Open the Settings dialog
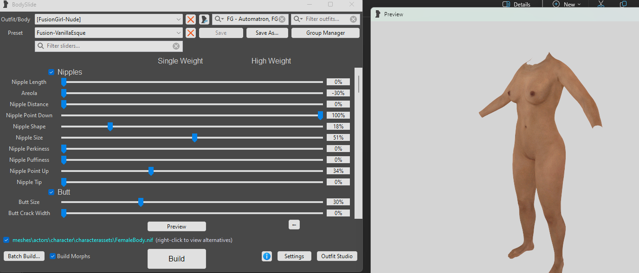Image resolution: width=639 pixels, height=273 pixels. [x=294, y=256]
